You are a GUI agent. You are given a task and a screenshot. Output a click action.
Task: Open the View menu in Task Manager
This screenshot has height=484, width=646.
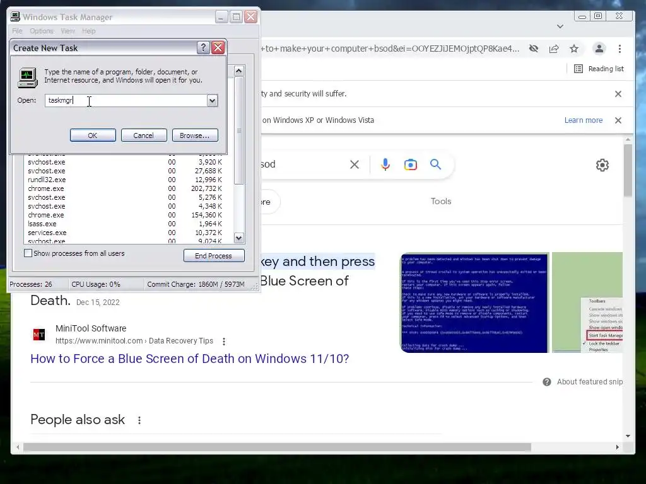[68, 31]
